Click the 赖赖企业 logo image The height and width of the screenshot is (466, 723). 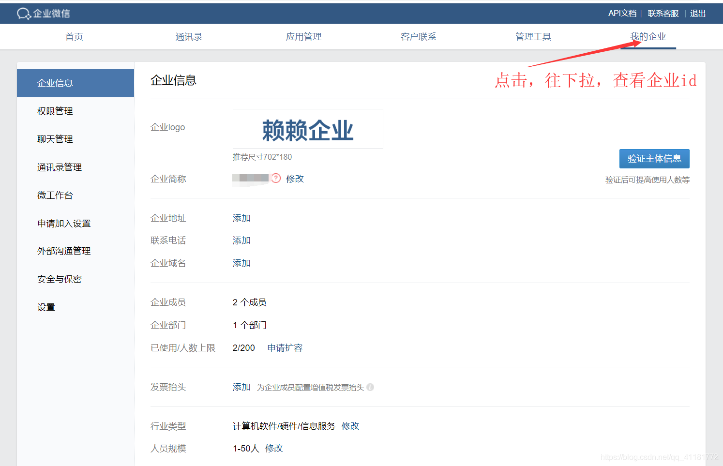(x=308, y=129)
